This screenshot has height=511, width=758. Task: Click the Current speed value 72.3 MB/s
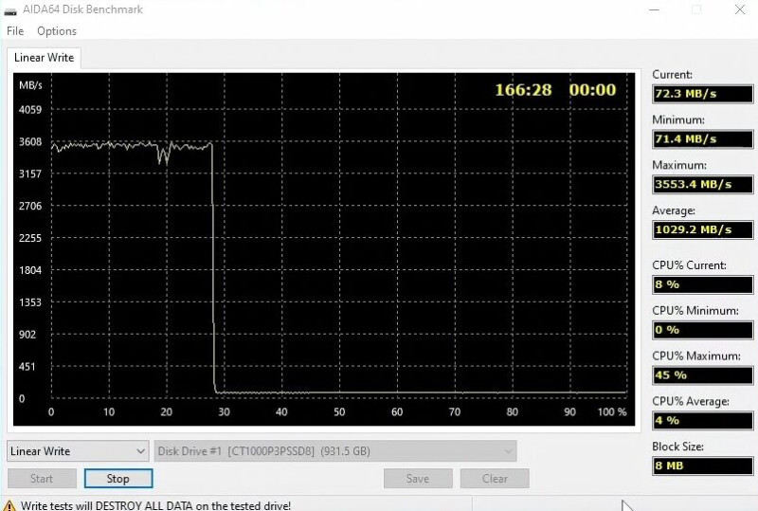tap(702, 94)
